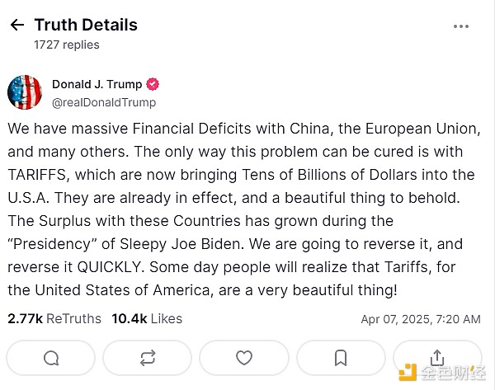Click the reply speech bubble icon
The height and width of the screenshot is (390, 495).
(51, 358)
